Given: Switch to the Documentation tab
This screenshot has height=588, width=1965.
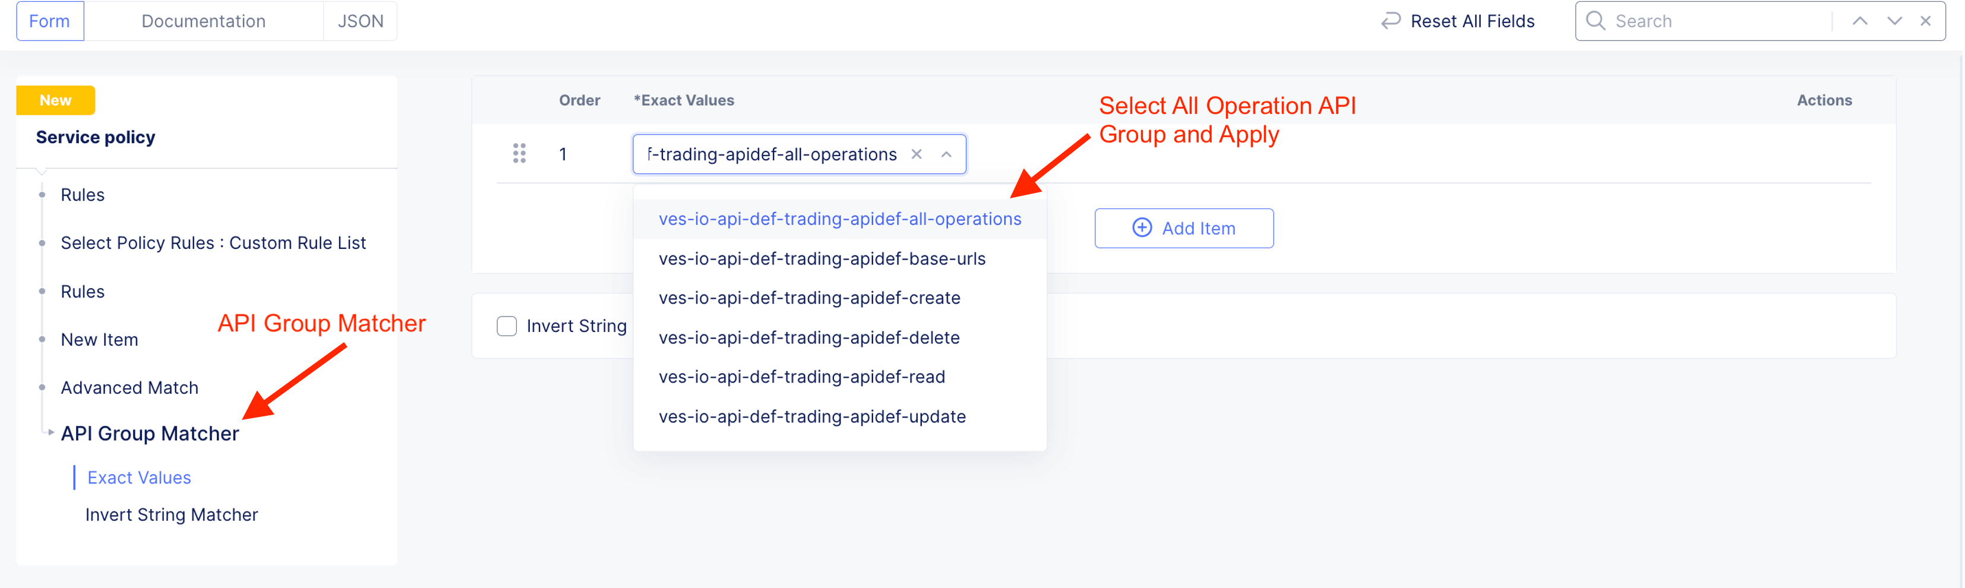Looking at the screenshot, I should tap(203, 21).
